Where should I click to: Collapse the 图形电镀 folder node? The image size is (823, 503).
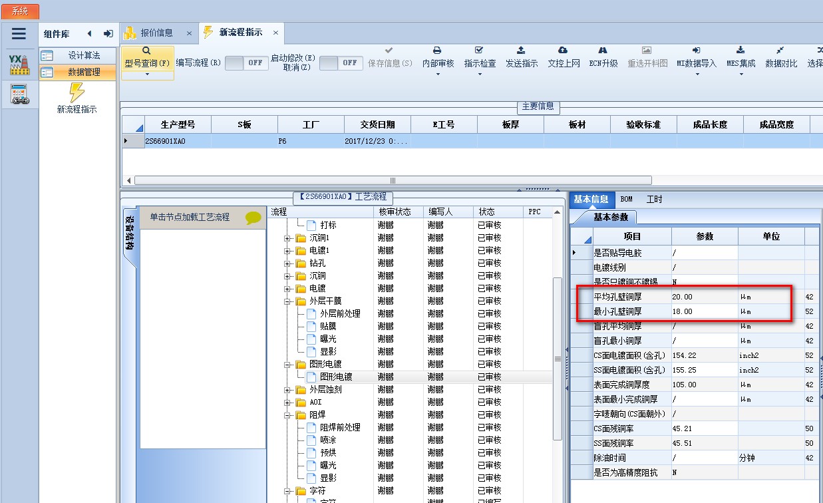[x=287, y=365]
